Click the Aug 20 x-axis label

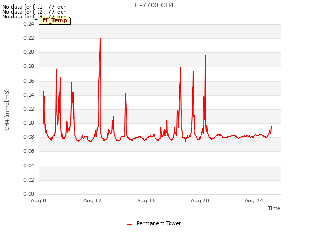[200, 200]
